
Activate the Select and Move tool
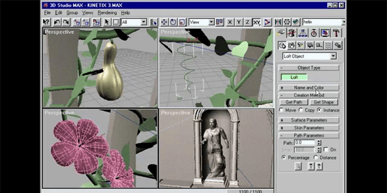tap(164, 22)
